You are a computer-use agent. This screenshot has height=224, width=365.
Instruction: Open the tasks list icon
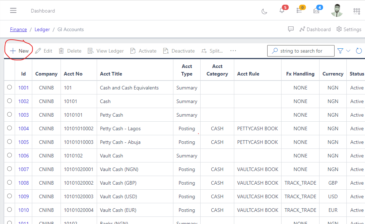(x=299, y=11)
